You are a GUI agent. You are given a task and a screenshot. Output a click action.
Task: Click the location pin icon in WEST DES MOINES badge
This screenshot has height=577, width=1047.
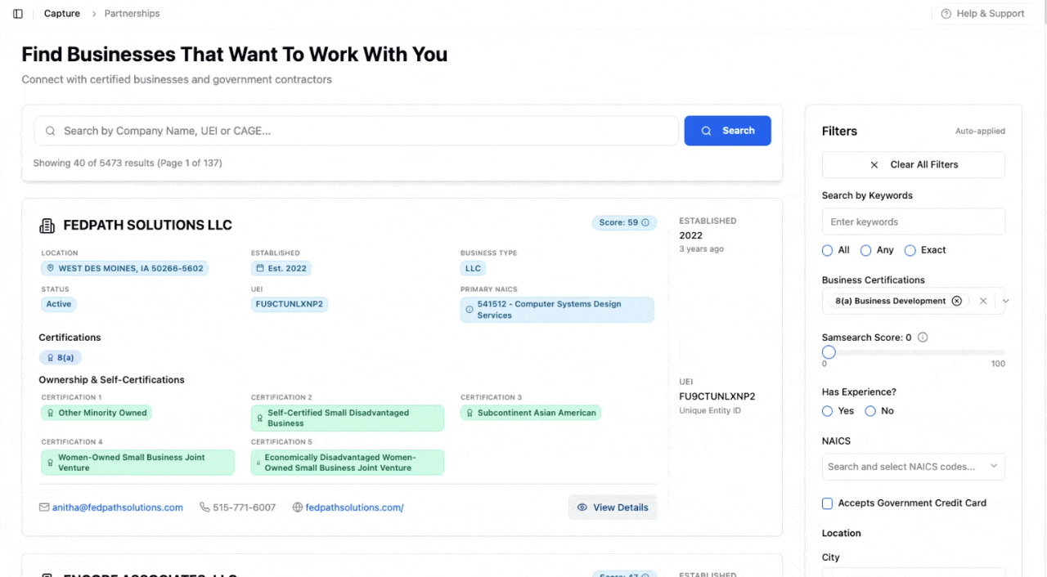coord(52,268)
